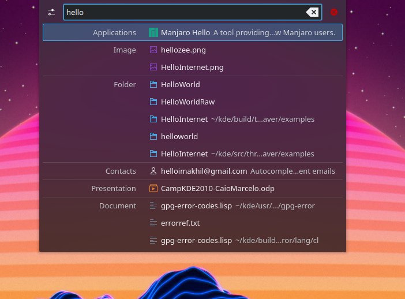Click the contact person icon
405x299 pixels.
click(x=153, y=171)
